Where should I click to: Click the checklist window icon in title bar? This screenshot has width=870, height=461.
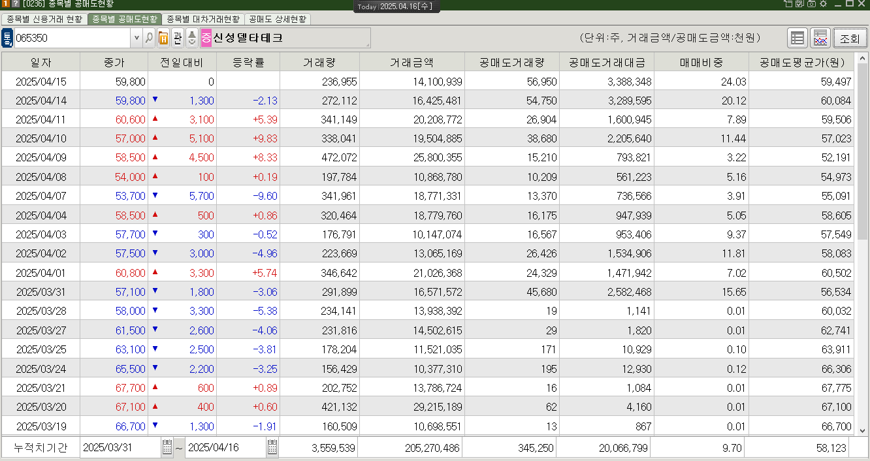coord(799,4)
